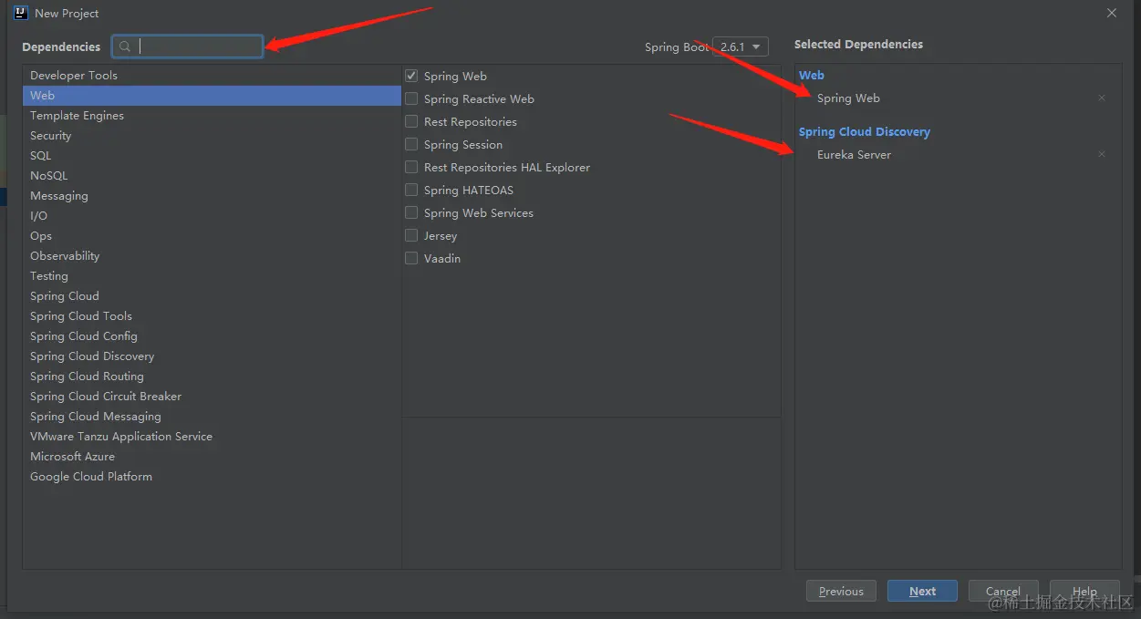The image size is (1141, 619).
Task: Select Eureka Server in Selected Dependencies
Action: (x=854, y=154)
